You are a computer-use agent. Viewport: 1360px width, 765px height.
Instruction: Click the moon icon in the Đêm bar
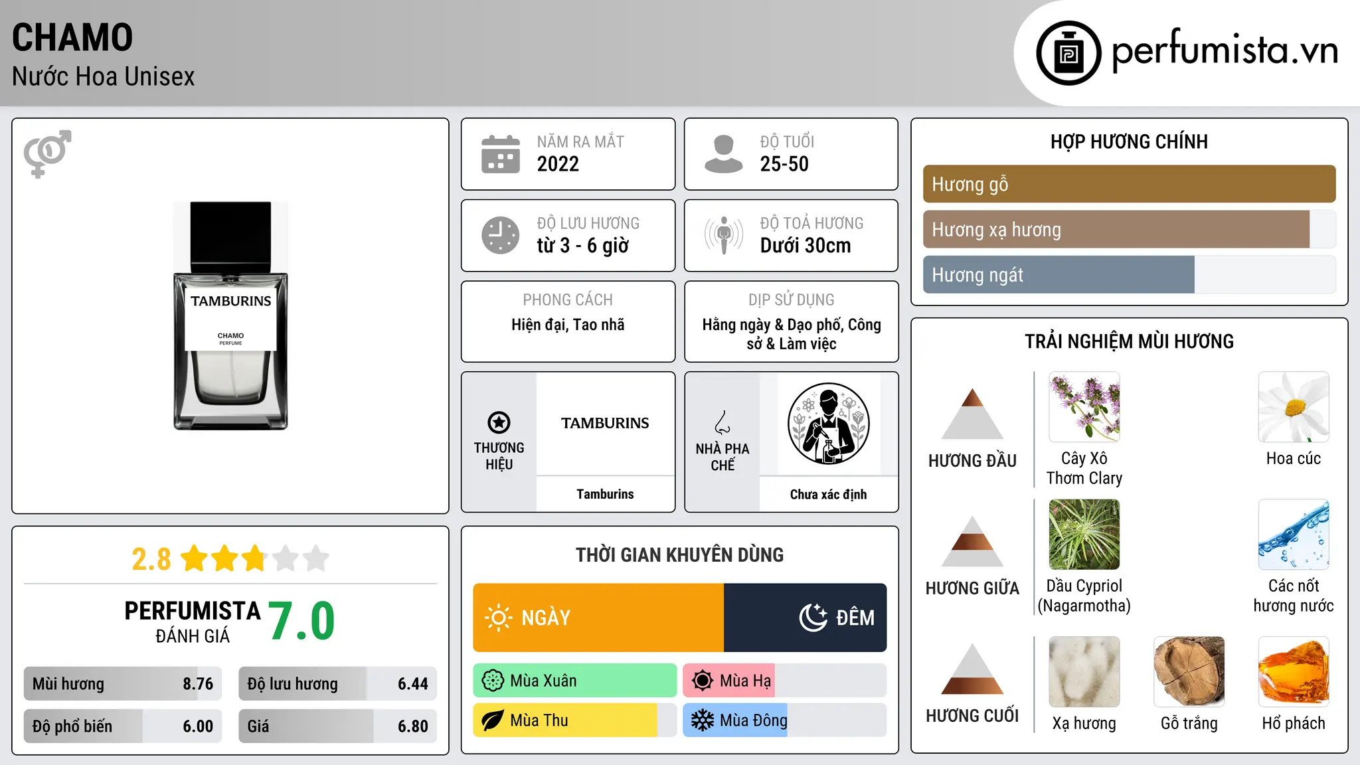coord(813,618)
